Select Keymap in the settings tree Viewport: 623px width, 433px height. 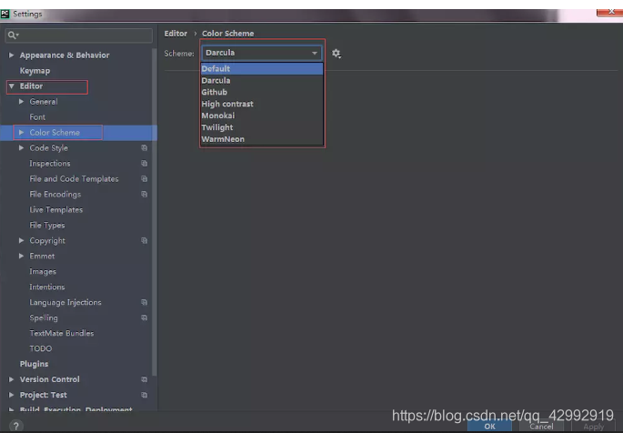tap(35, 71)
